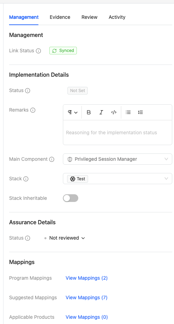The image size is (174, 324).
Task: Change the Not reviewed assurance status
Action: tap(65, 238)
